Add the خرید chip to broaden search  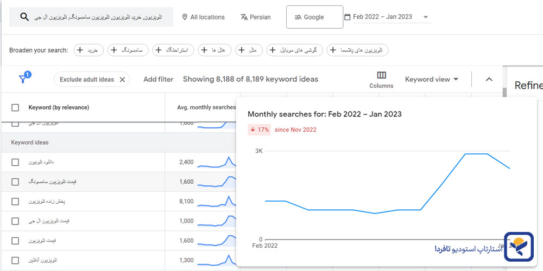tap(89, 50)
